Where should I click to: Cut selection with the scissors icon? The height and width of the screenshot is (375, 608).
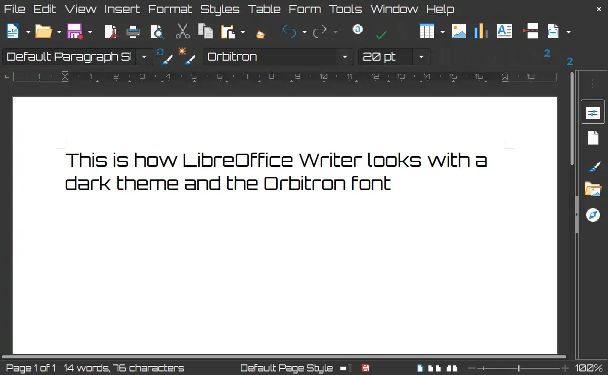point(183,32)
